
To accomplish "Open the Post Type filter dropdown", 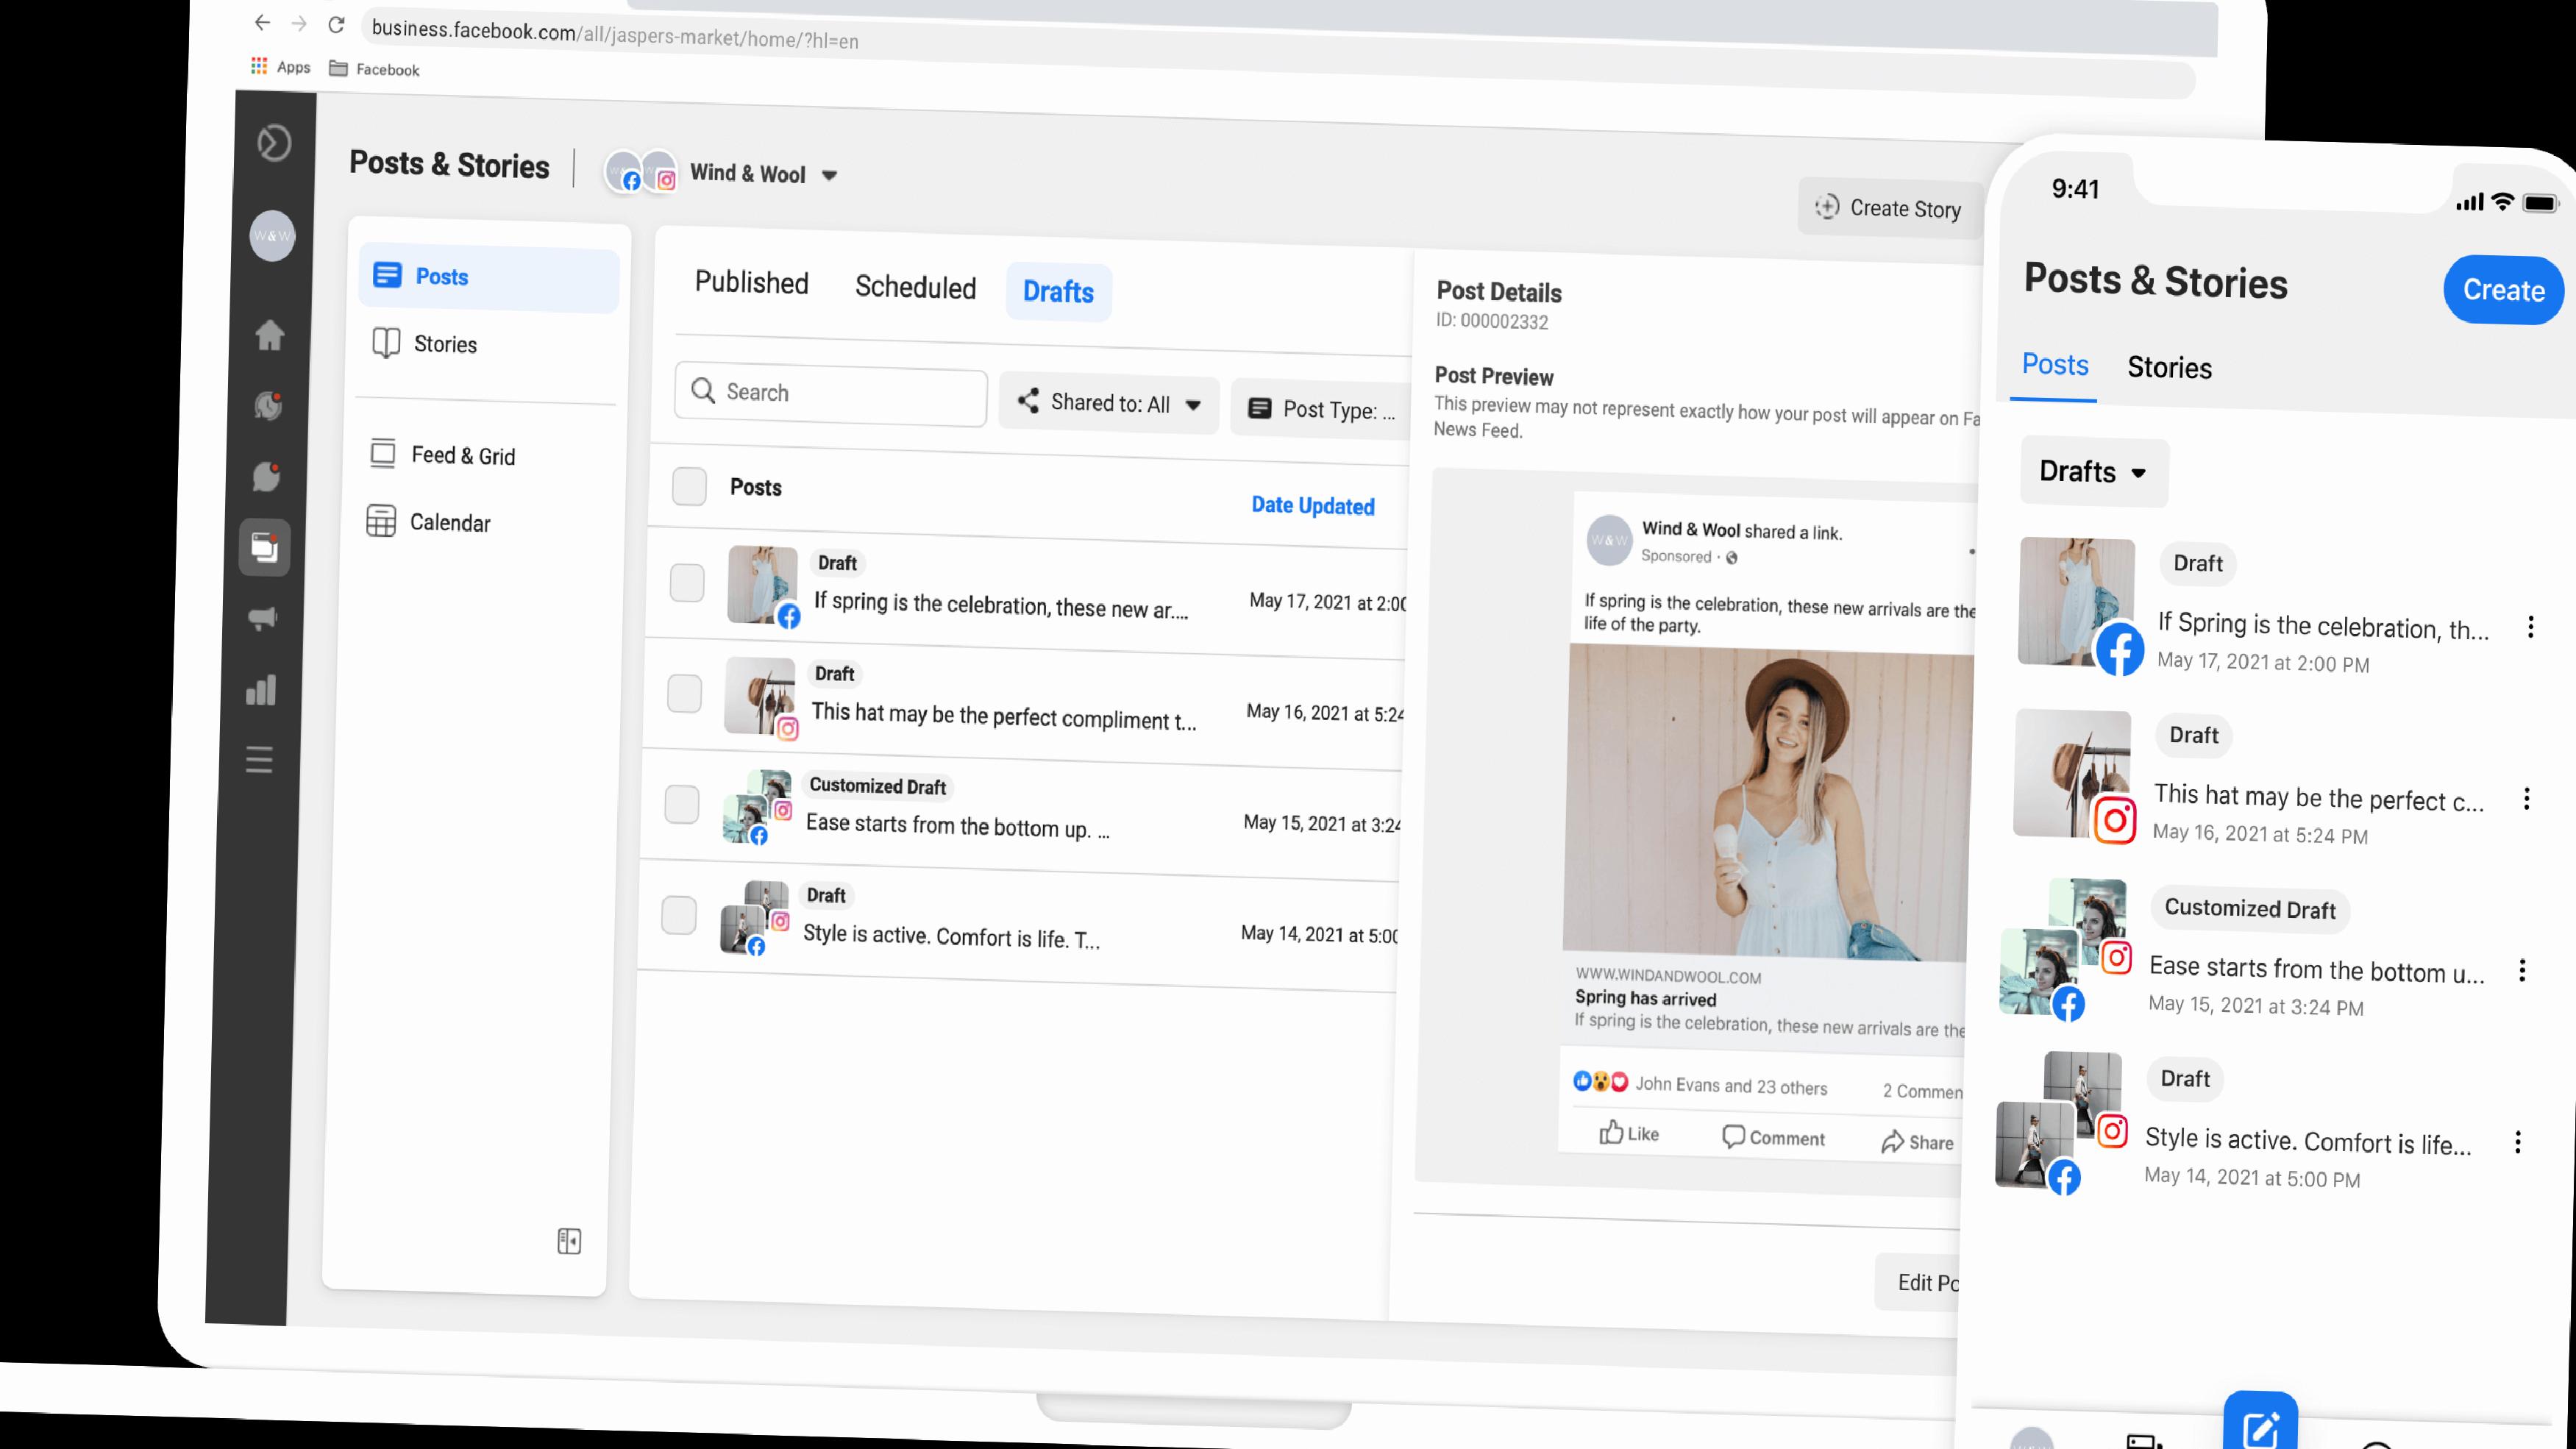I will 1320,409.
